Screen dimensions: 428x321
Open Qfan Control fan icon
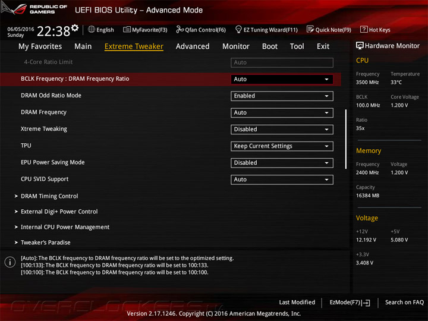tap(180, 29)
